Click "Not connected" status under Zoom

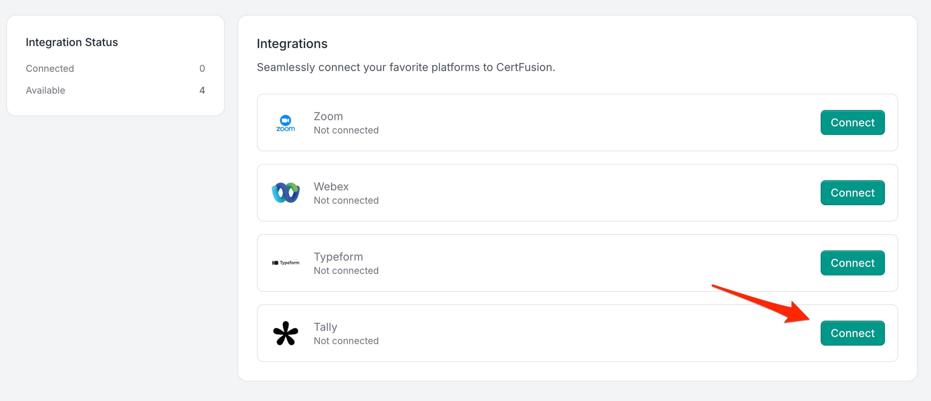point(346,130)
